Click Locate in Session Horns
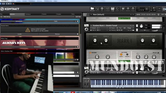The image size is (166, 93). pos(19,34)
